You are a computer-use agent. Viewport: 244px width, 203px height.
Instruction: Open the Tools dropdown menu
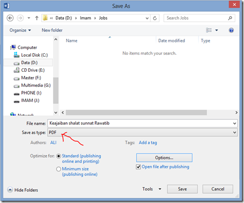(x=151, y=189)
